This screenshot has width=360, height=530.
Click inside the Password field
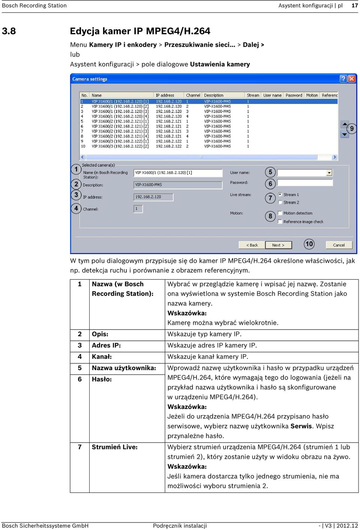[x=305, y=182]
